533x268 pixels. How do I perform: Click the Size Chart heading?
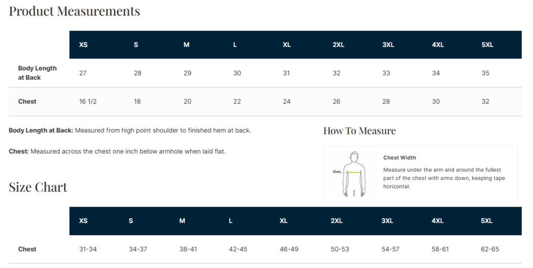[x=38, y=187]
